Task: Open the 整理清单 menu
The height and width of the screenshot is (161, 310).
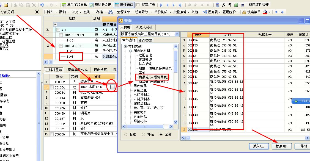Action: click(125, 12)
